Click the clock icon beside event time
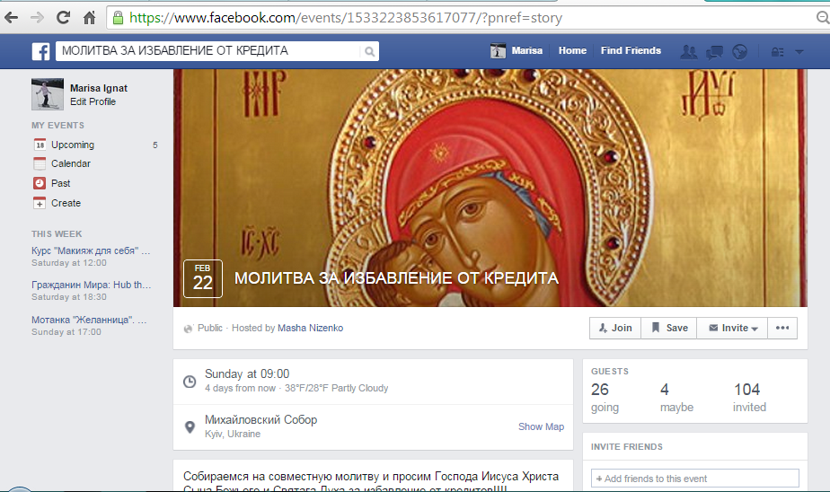 (x=190, y=382)
